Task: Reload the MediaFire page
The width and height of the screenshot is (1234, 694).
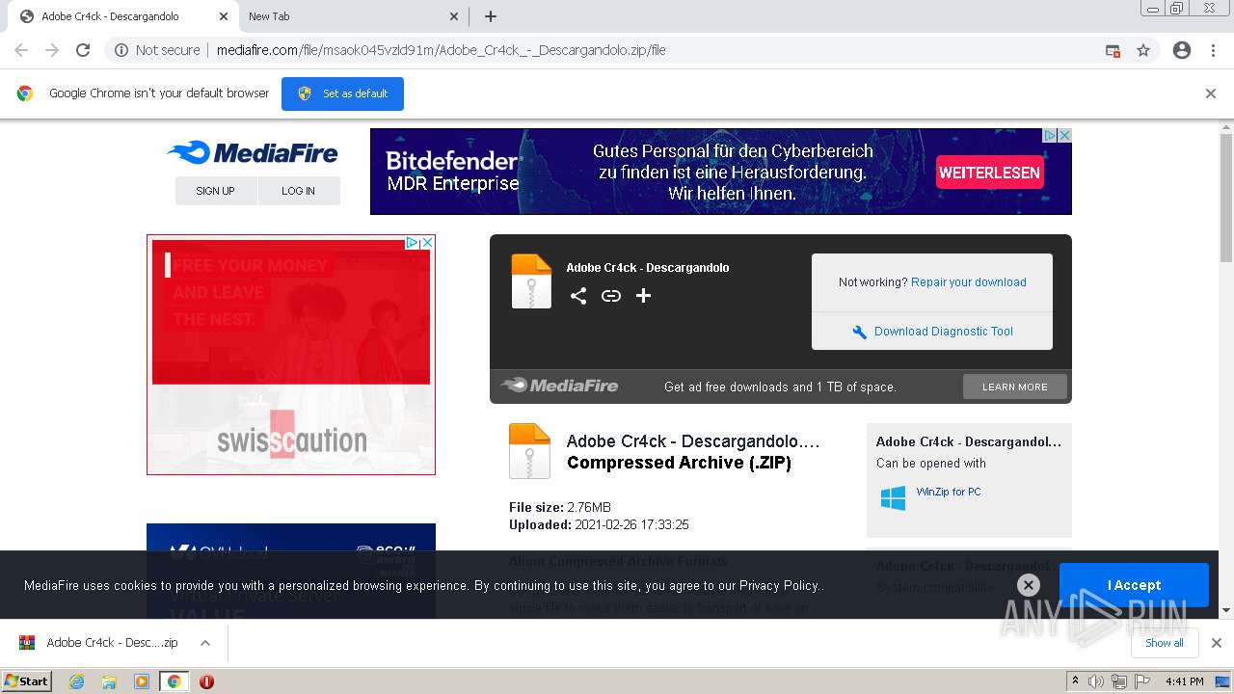Action: pyautogui.click(x=83, y=50)
